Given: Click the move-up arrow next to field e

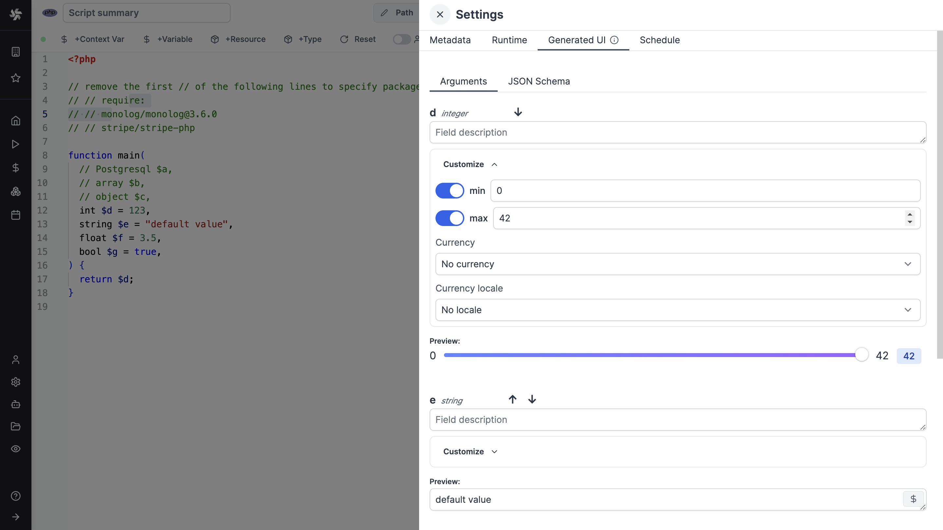Looking at the screenshot, I should tap(512, 399).
